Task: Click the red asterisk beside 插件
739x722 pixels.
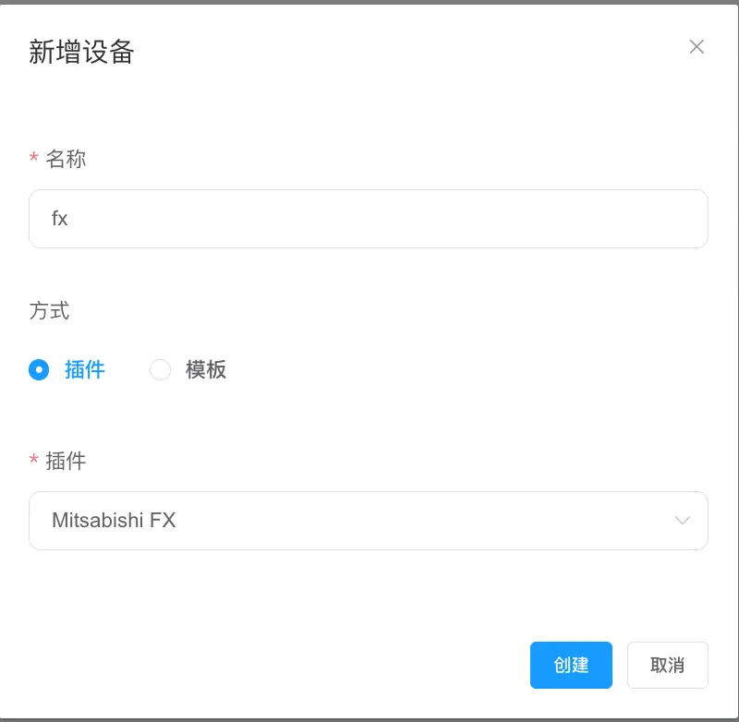Action: (33, 461)
